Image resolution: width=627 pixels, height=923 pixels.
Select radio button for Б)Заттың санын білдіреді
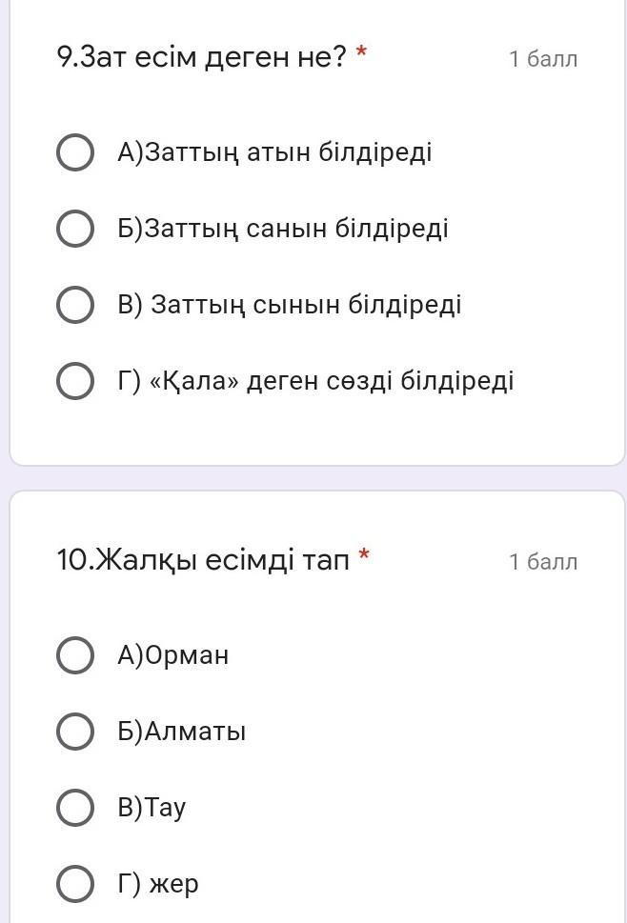click(75, 229)
